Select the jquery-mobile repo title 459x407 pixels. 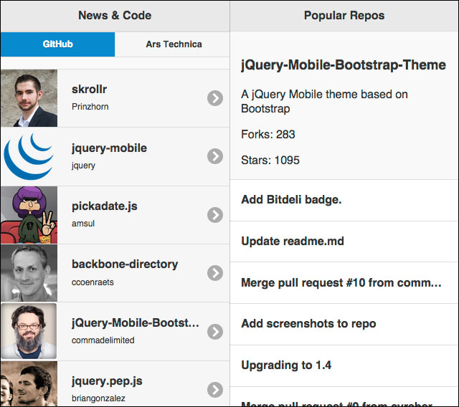pos(109,148)
